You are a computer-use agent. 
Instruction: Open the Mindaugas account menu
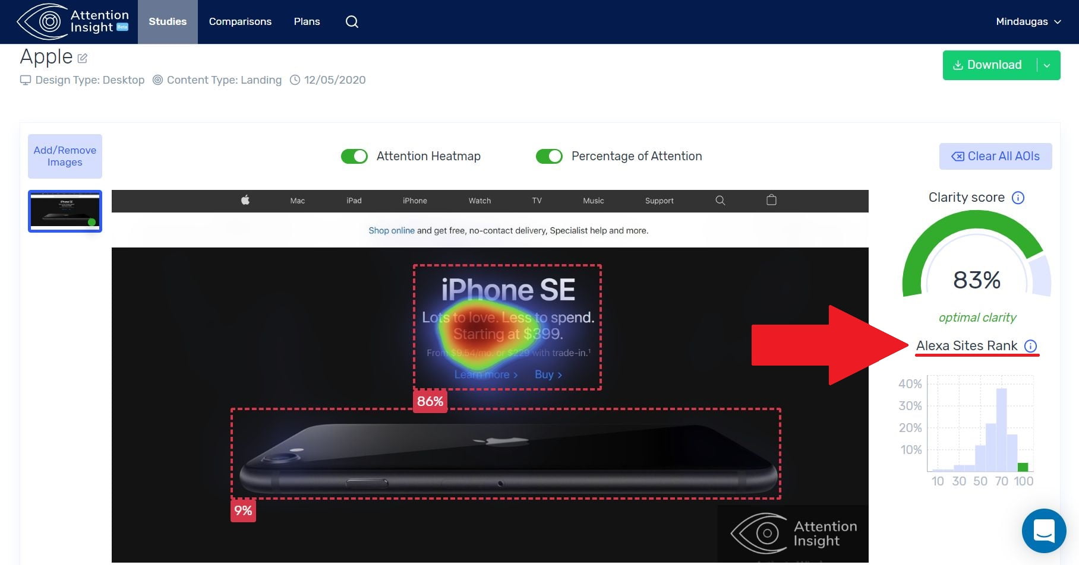coord(1028,21)
